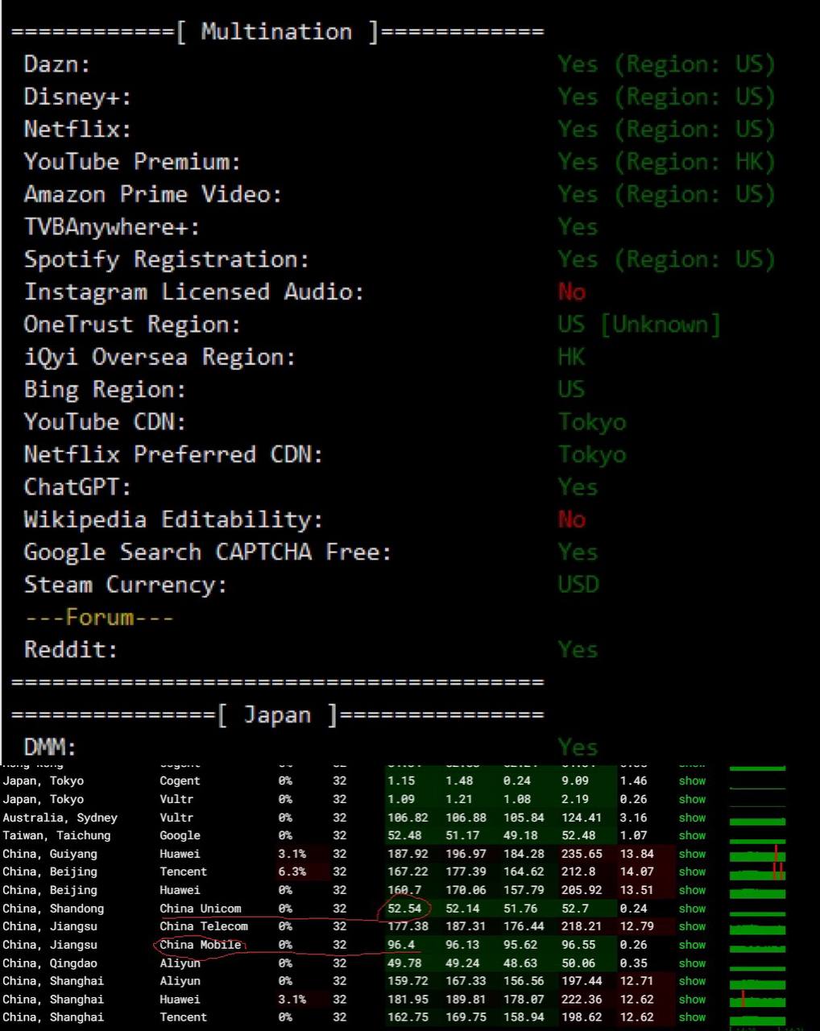
Task: Open show details for Australia, Sydney Vultr
Action: coord(692,818)
